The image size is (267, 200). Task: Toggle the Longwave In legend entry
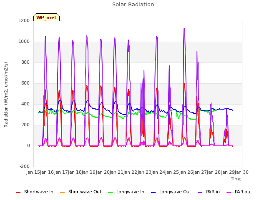pyautogui.click(x=126, y=192)
